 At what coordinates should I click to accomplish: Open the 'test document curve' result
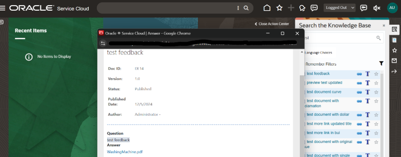tap(324, 92)
